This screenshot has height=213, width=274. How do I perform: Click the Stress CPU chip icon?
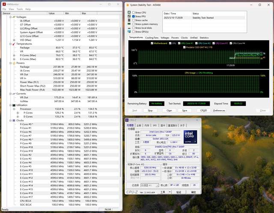click(x=129, y=13)
